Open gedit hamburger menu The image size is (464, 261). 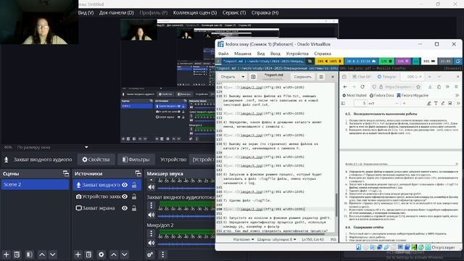(x=321, y=77)
